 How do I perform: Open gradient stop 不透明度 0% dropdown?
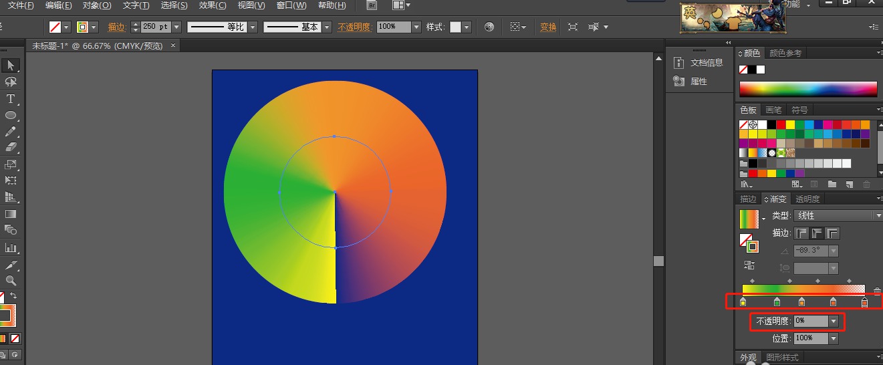pyautogui.click(x=833, y=322)
